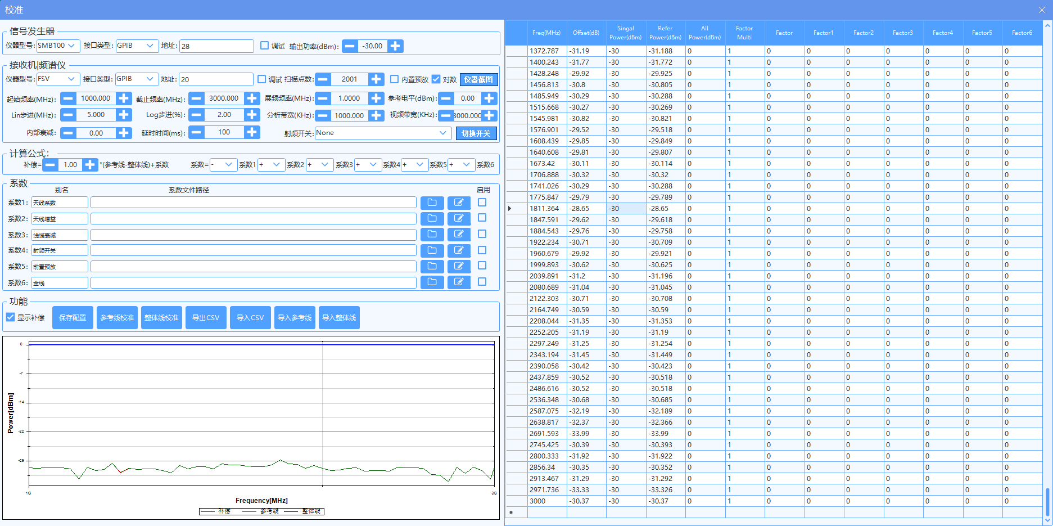The height and width of the screenshot is (526, 1053).
Task: Open receiver 接口类型 GPIB dropdown
Action: (136, 79)
